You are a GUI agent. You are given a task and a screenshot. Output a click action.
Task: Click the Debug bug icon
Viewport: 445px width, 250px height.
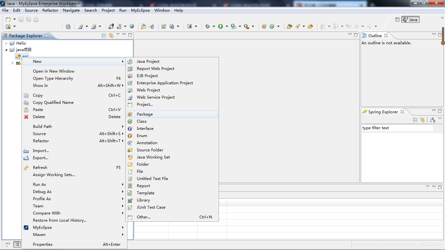(208, 26)
